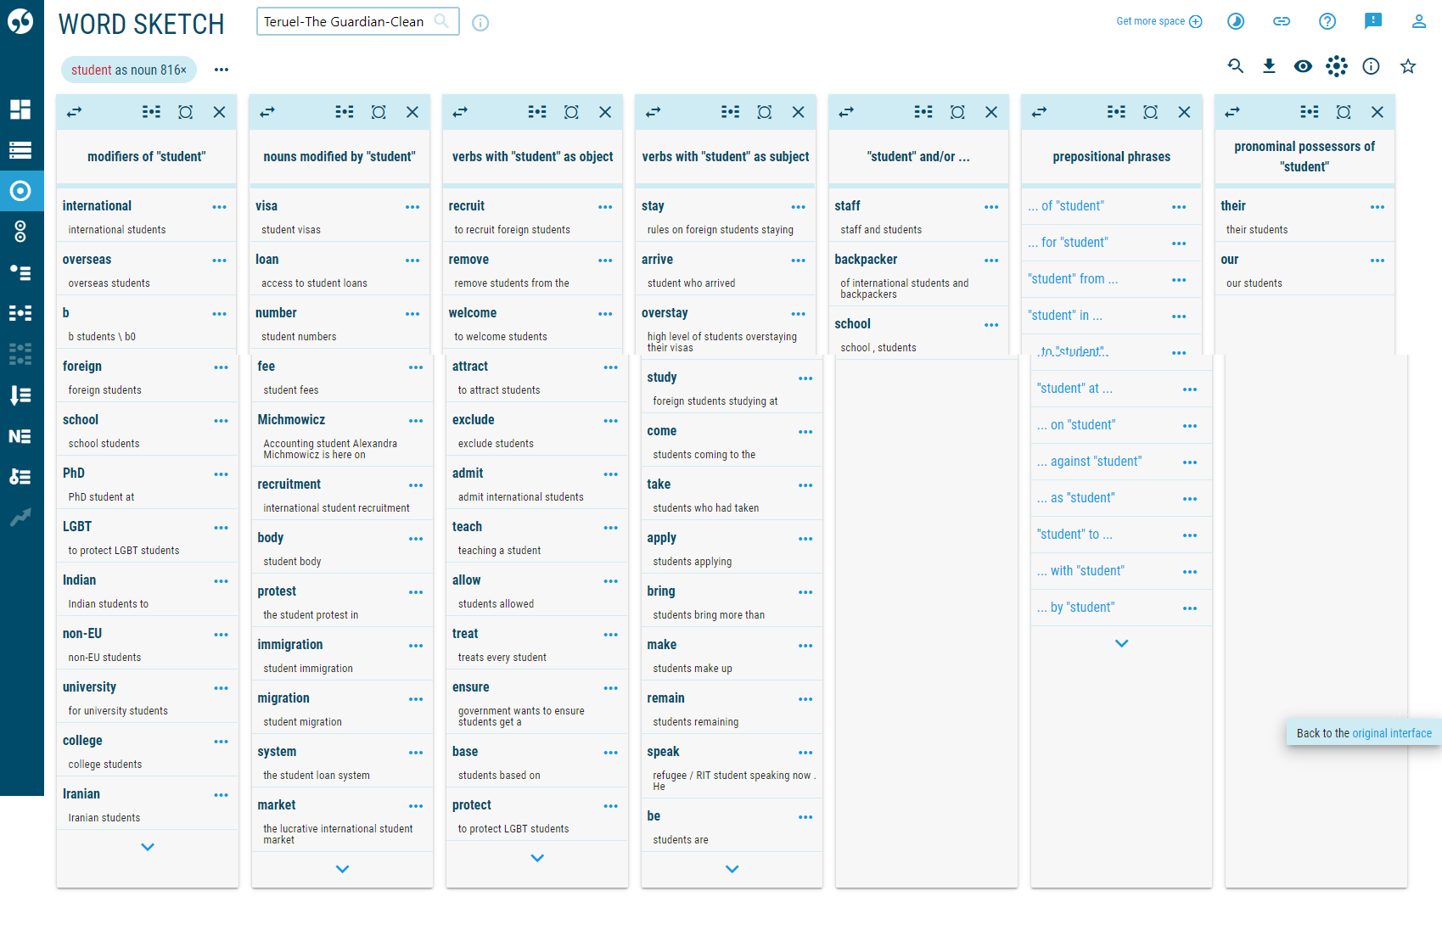Open the three-dot menu for 'Iranian'

pos(222,795)
